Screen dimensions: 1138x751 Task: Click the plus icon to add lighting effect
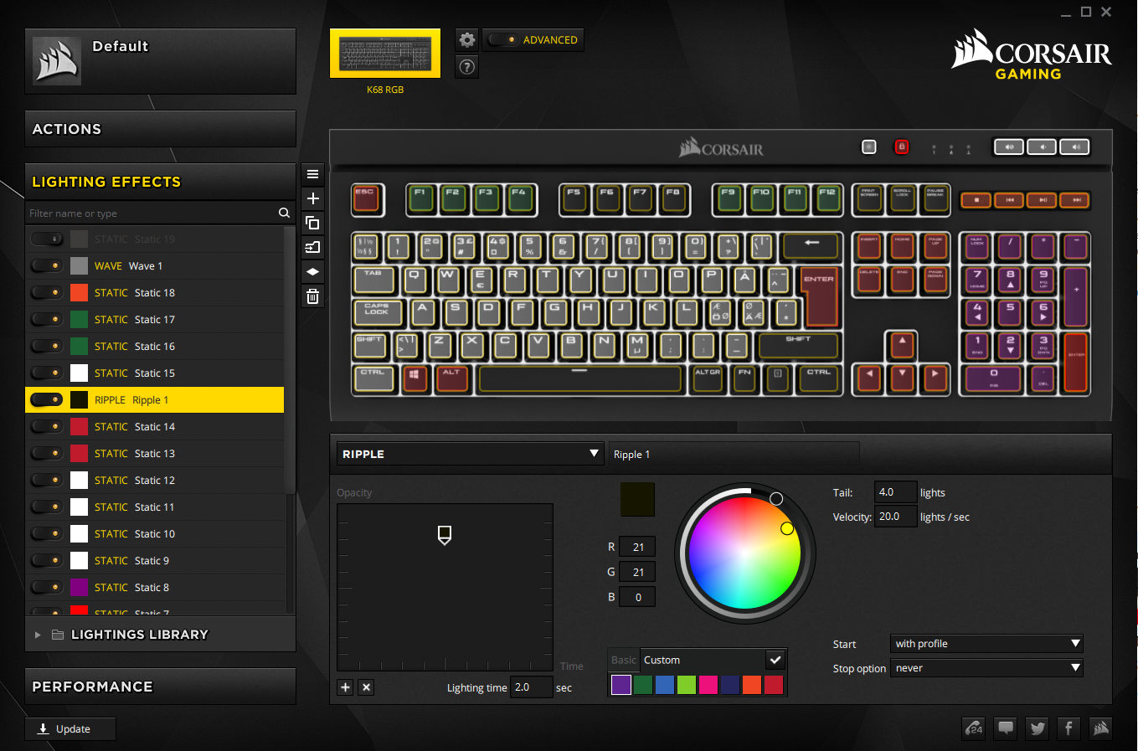[x=312, y=198]
